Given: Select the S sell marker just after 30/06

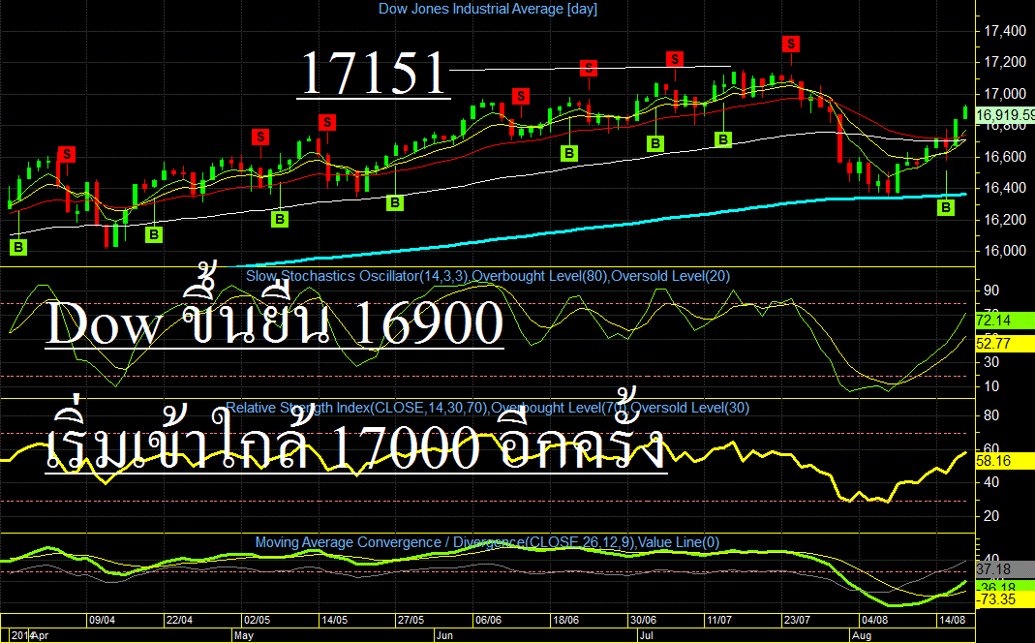Looking at the screenshot, I should tap(675, 59).
